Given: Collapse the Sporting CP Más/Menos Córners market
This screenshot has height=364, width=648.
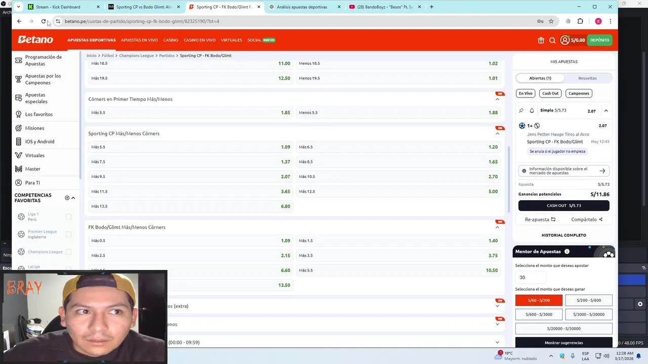Looking at the screenshot, I should point(497,133).
